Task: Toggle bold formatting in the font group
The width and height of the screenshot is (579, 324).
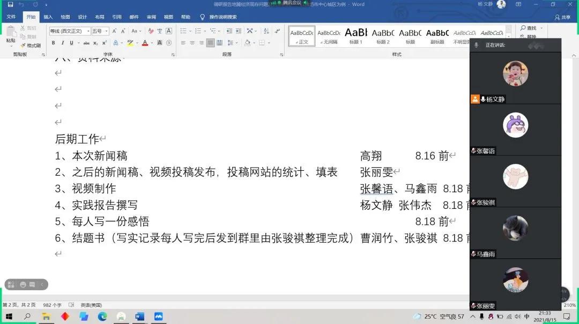Action: pyautogui.click(x=54, y=43)
